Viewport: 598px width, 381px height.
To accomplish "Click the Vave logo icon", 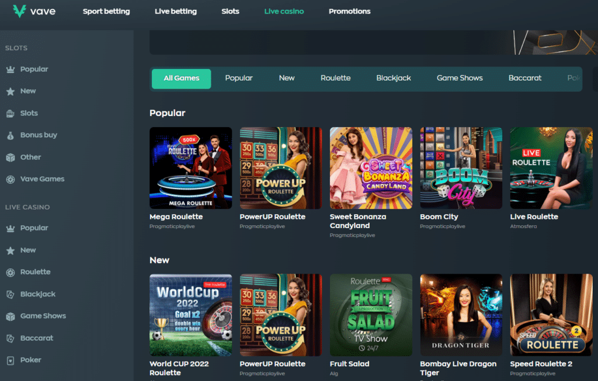I will tap(19, 11).
